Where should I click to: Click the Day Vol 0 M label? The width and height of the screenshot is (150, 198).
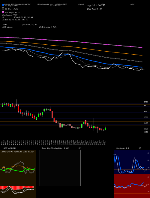coord(94,9)
